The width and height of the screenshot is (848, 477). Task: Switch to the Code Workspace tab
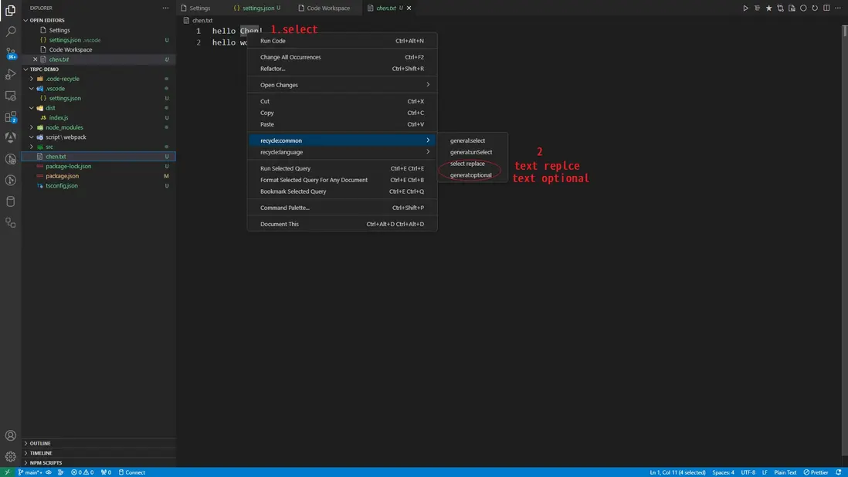coord(327,8)
